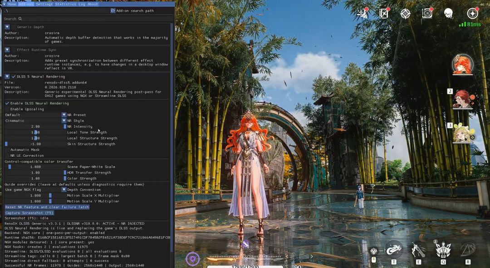The image size is (490, 268).
Task: Open the Log tab
Action: 82,5
